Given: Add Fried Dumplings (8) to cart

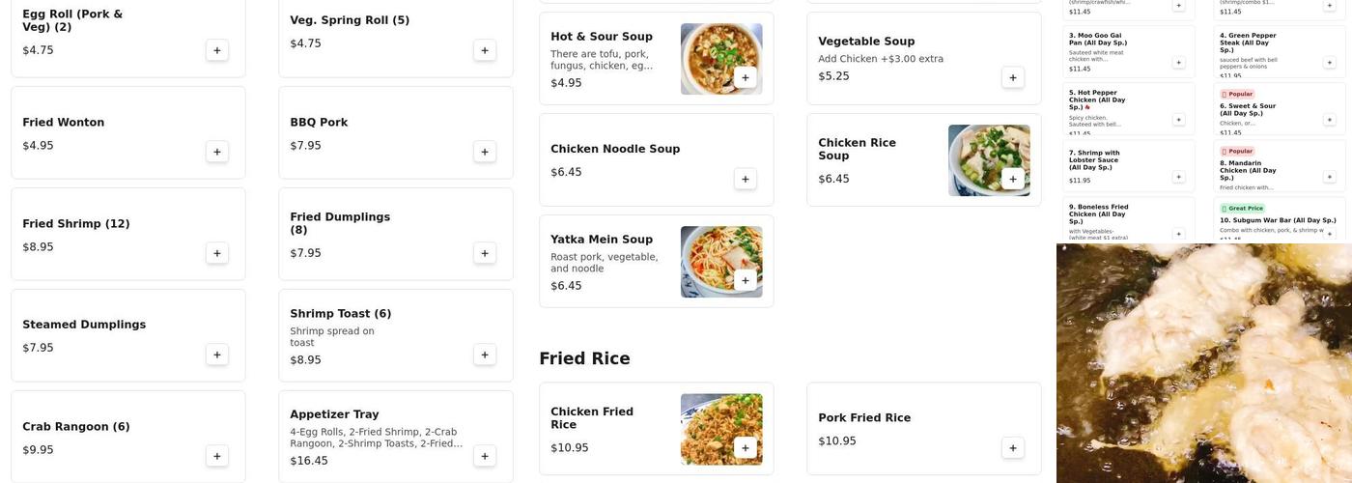Looking at the screenshot, I should coord(485,253).
